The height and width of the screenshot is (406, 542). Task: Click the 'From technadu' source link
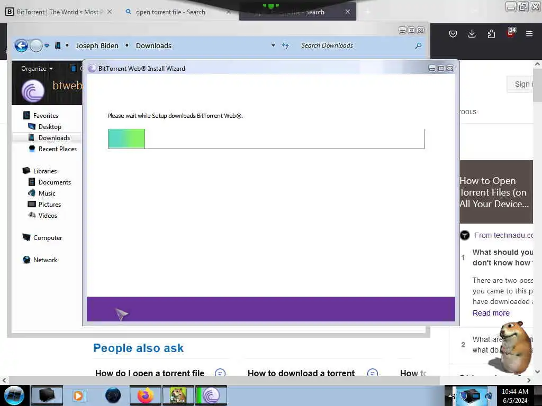click(503, 235)
